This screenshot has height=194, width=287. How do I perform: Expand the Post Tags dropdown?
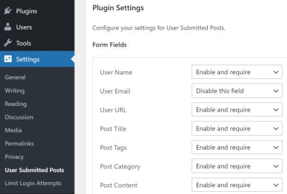pyautogui.click(x=237, y=147)
